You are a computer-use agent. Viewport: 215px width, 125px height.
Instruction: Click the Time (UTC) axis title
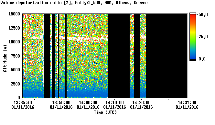tap(105, 112)
